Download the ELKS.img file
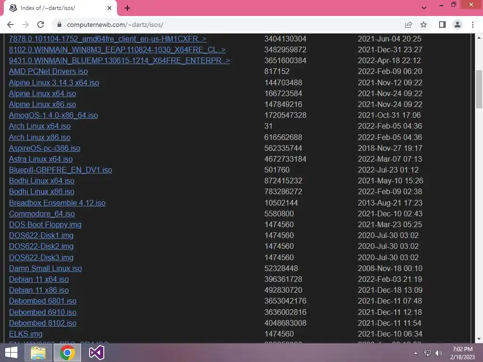This screenshot has width=483, height=362. [25, 334]
